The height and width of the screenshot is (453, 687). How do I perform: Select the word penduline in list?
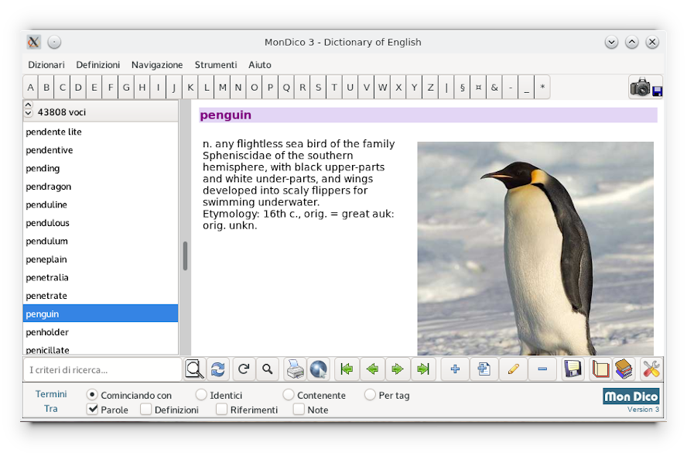[x=101, y=204]
